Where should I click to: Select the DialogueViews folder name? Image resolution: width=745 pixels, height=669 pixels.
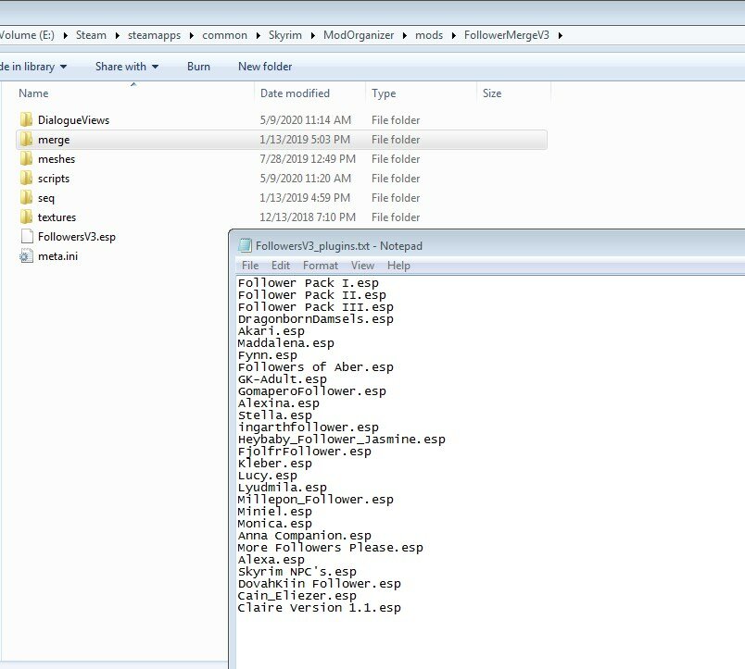(73, 120)
